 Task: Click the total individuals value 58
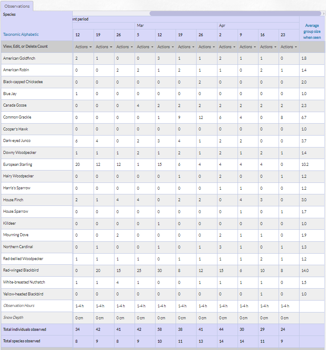(x=159, y=330)
